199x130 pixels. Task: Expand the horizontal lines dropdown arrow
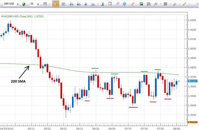point(170,4)
